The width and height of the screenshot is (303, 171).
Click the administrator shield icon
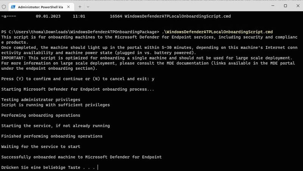coord(4,6)
